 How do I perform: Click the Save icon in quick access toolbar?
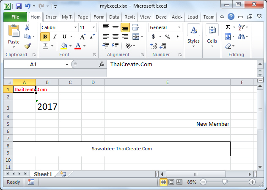pos(19,6)
